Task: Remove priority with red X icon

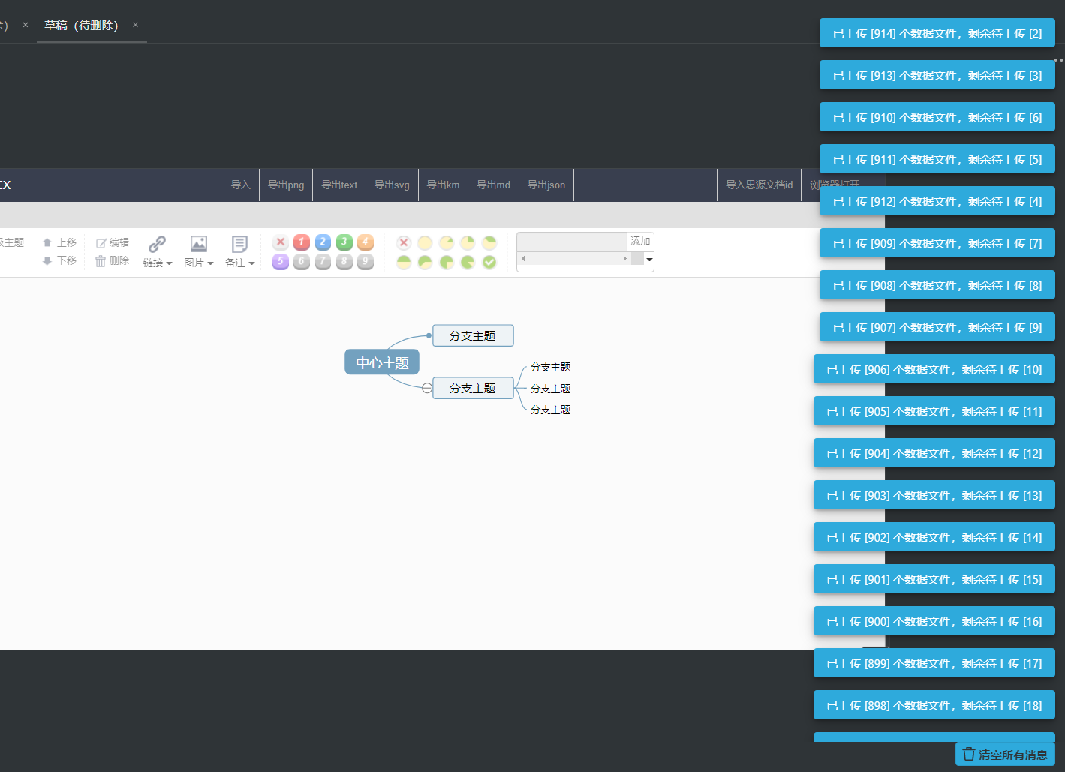Action: tap(281, 242)
